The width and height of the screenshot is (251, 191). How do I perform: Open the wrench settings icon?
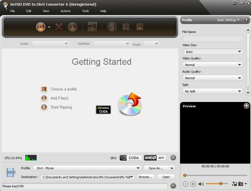click(173, 158)
